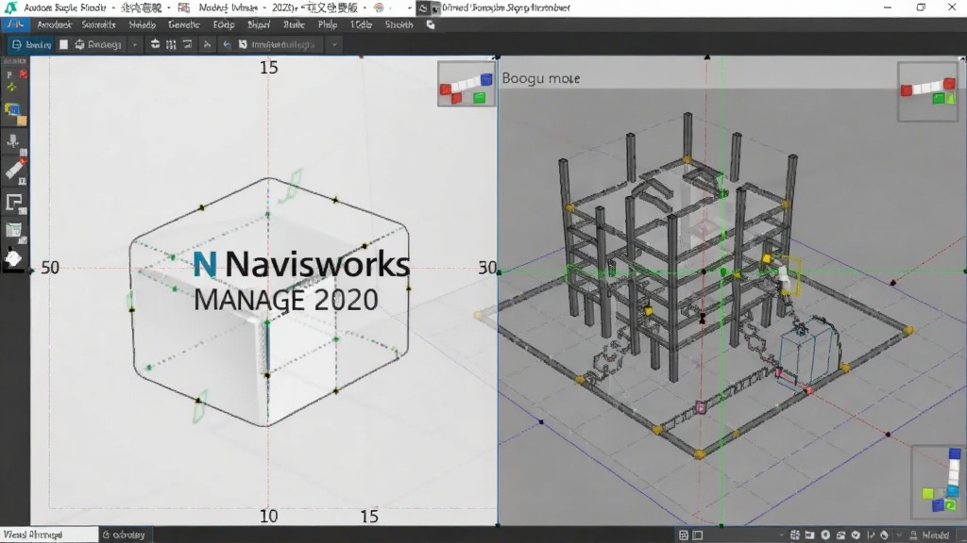
Task: Click the four-dots cluster icon in status bar
Action: tap(795, 535)
